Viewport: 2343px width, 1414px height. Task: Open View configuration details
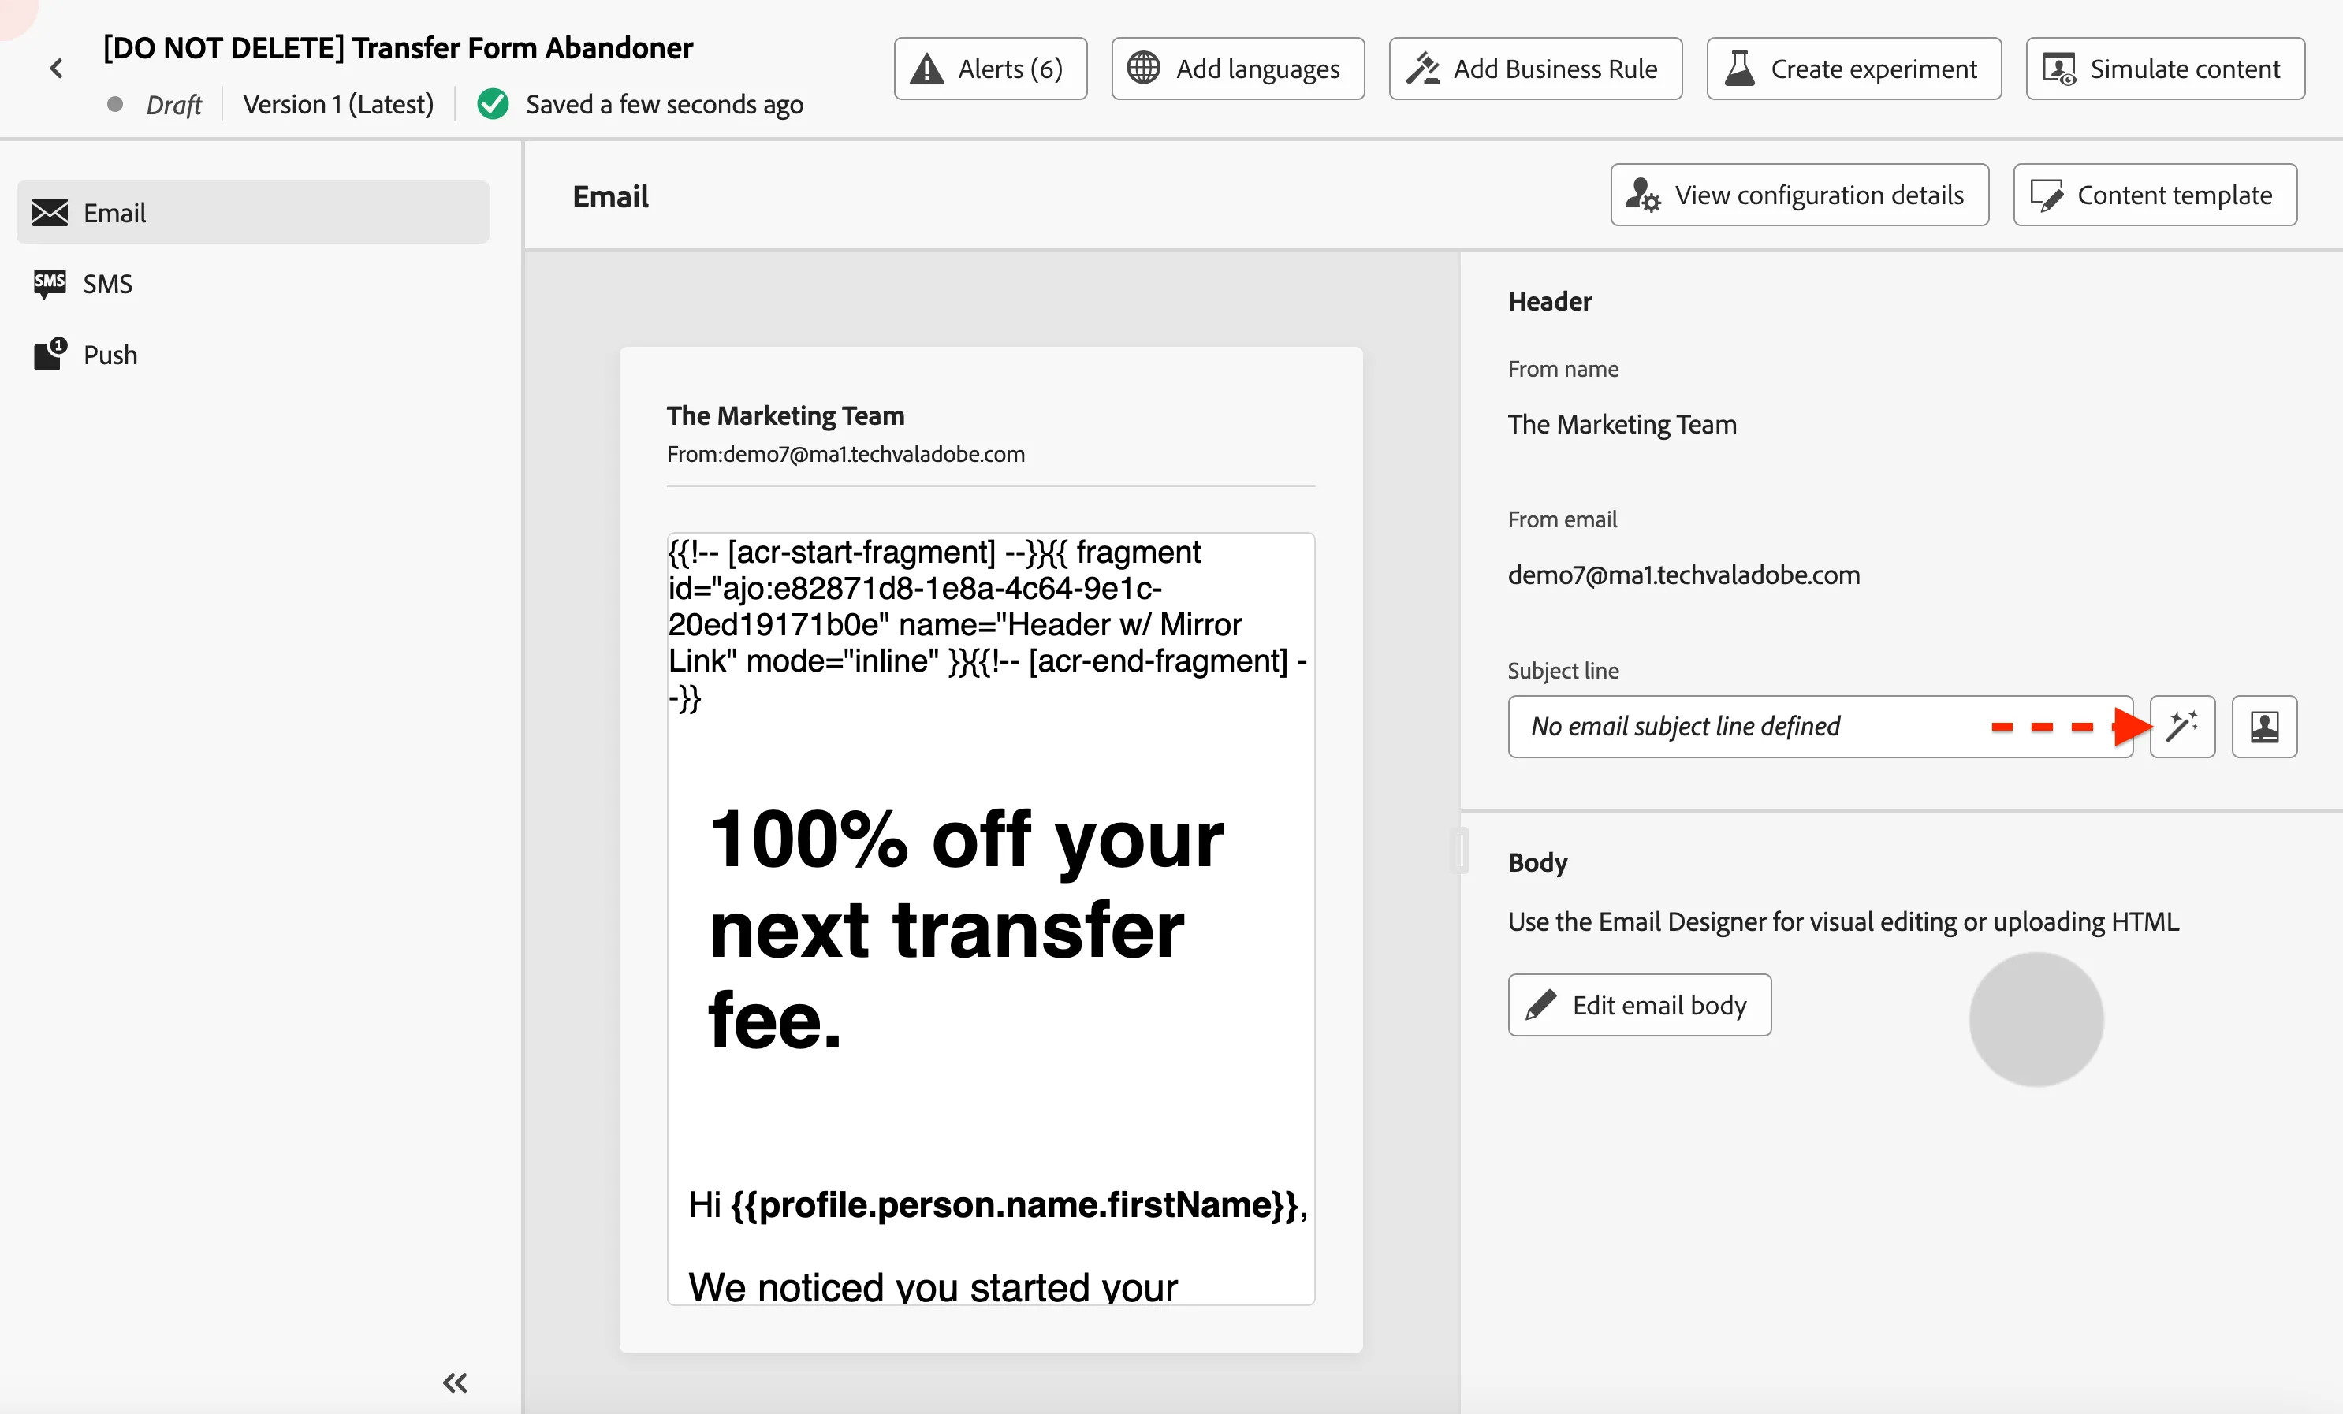(1799, 195)
